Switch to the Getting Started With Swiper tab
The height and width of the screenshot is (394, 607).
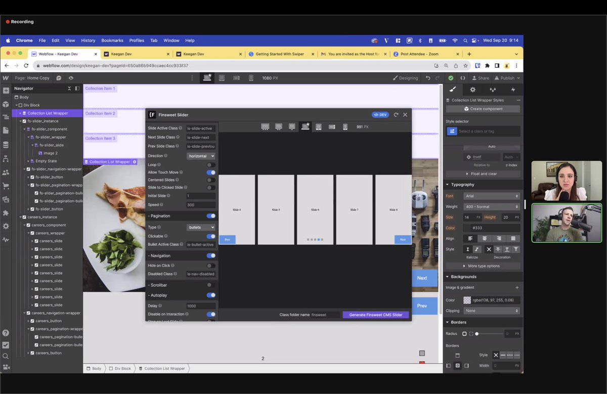coord(281,53)
